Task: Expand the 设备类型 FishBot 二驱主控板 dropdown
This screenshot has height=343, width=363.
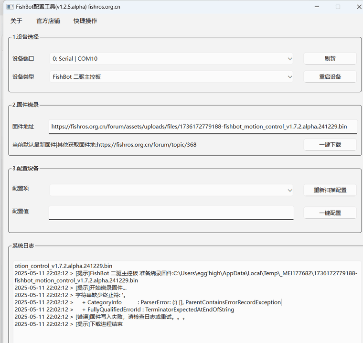Action: pyautogui.click(x=171, y=76)
